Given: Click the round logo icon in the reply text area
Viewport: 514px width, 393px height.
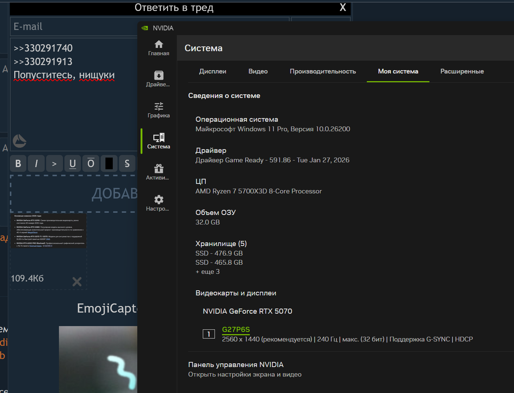Looking at the screenshot, I should (x=20, y=141).
